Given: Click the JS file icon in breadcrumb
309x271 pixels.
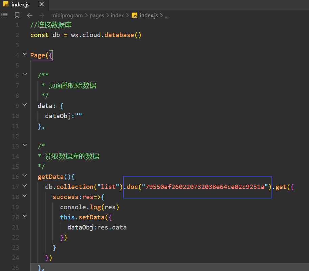Looking at the screenshot, I should pos(135,15).
